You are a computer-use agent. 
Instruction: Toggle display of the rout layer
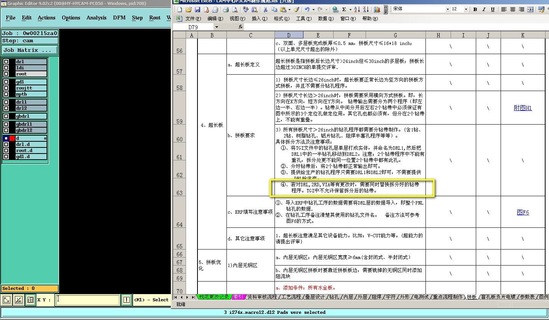(x=6, y=74)
